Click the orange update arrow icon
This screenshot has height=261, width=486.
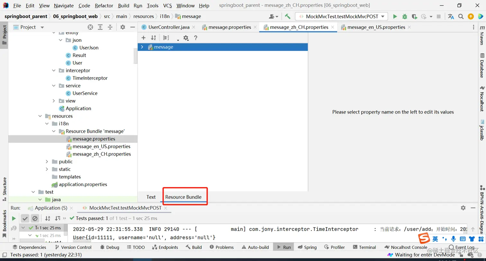471,16
